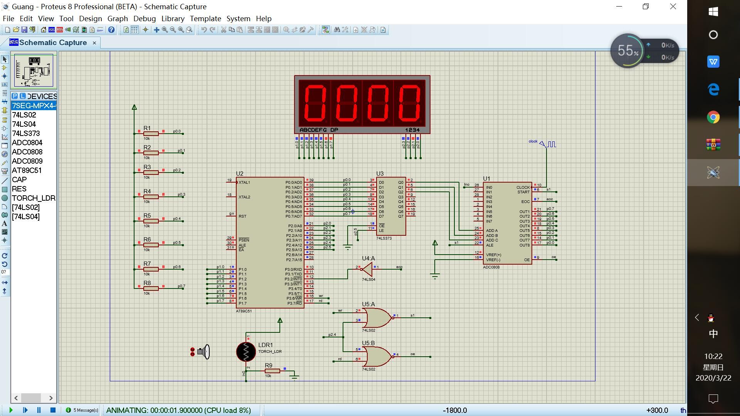This screenshot has height=416, width=740.
Task: Center the view with the pan icon
Action: pos(156,30)
